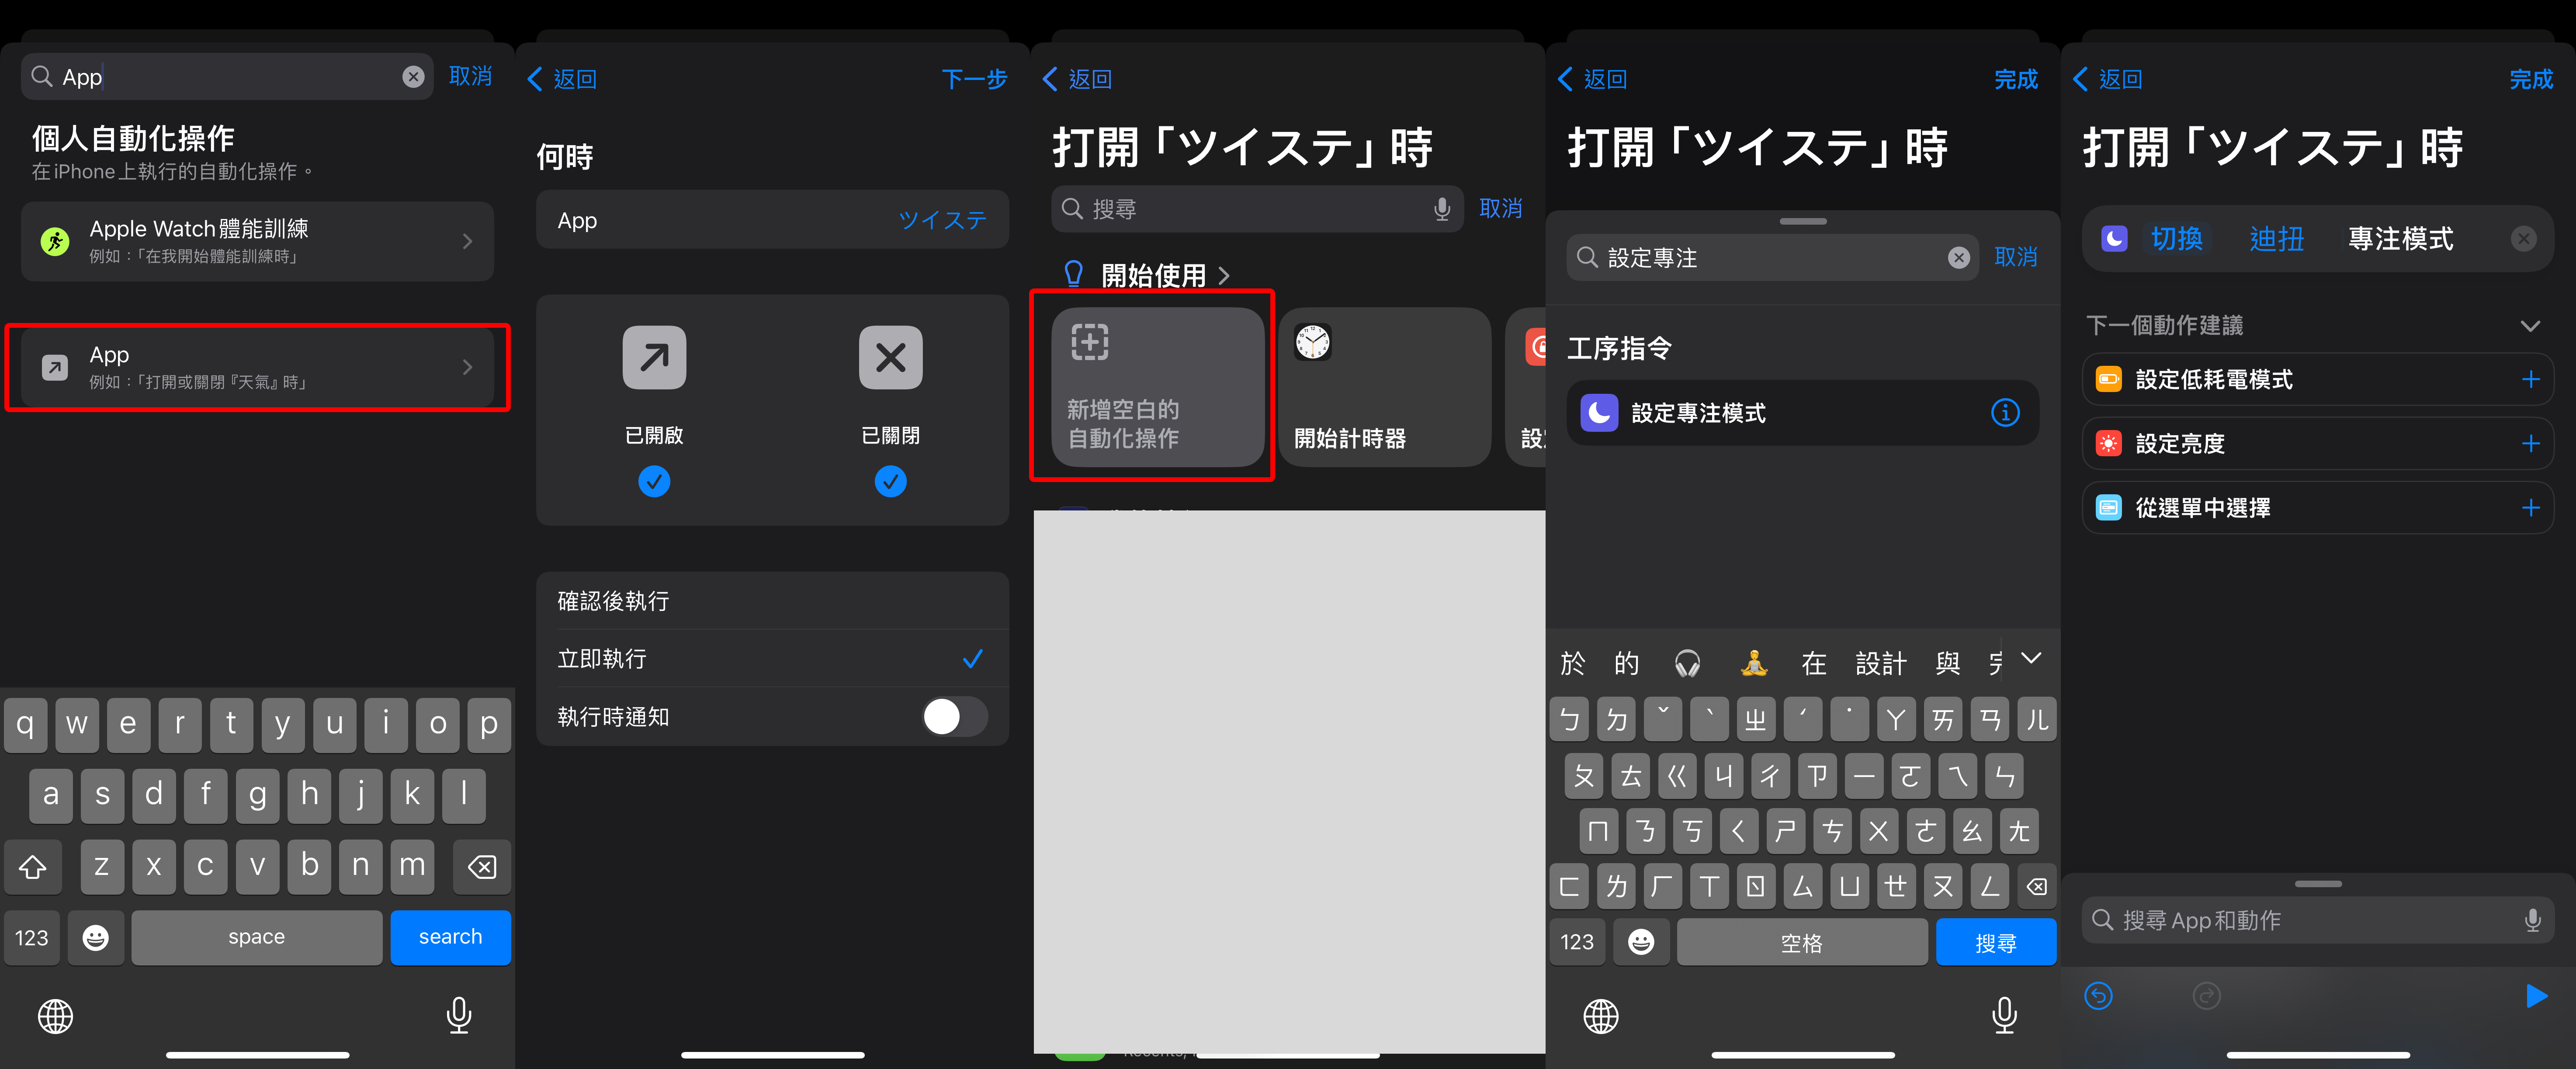Tap the 123 key on Zhuyin keyboard
This screenshot has height=1069, width=2576.
(1577, 942)
